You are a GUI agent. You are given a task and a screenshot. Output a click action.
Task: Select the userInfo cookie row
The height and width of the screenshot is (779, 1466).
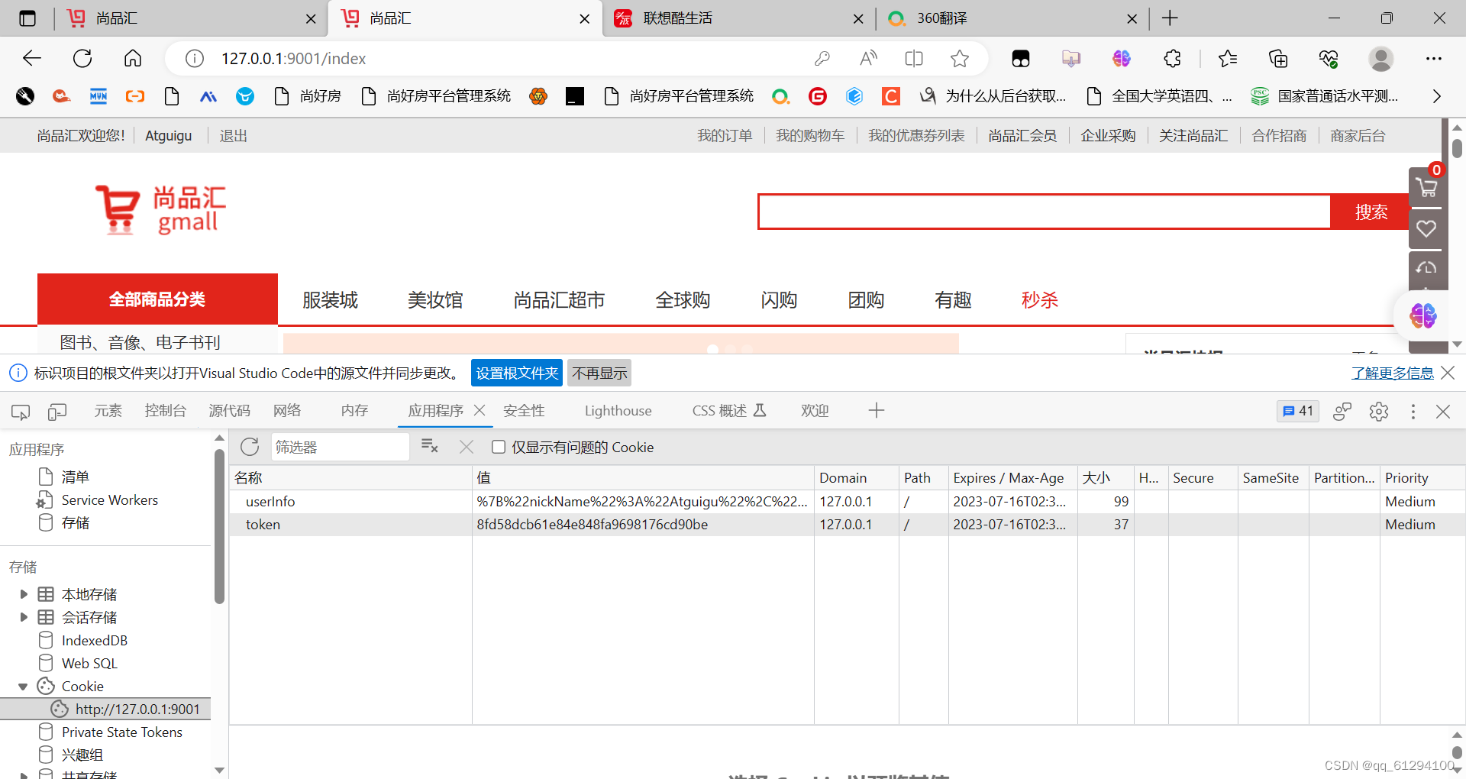point(847,501)
